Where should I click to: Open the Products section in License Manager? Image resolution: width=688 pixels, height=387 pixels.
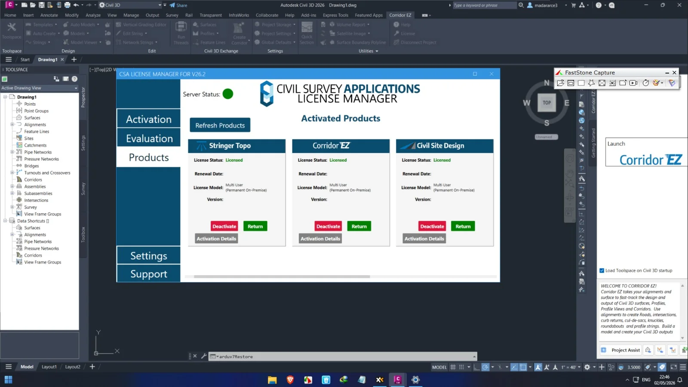tap(148, 157)
